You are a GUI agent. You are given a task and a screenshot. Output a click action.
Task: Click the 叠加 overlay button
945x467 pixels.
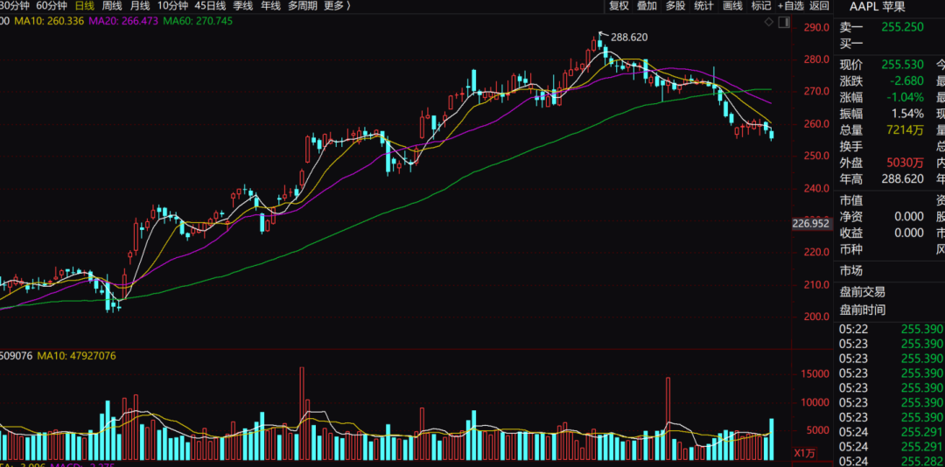pos(647,6)
